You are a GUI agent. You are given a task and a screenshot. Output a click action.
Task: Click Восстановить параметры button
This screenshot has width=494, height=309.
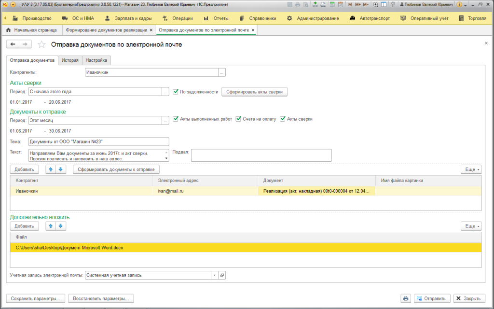101,298
